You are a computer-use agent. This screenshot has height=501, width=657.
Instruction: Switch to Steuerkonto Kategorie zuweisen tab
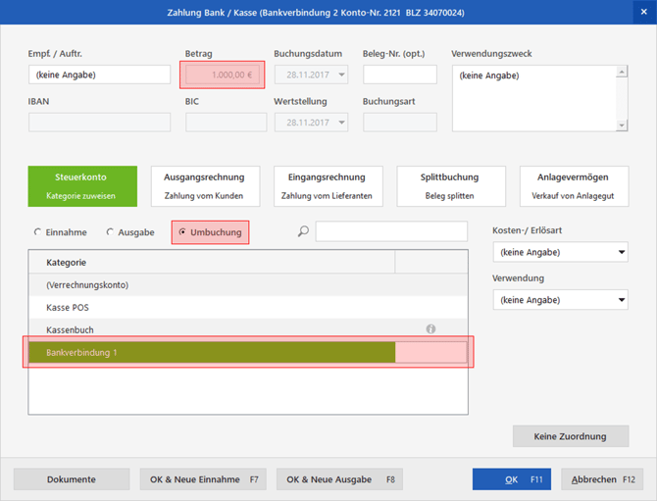coord(81,186)
